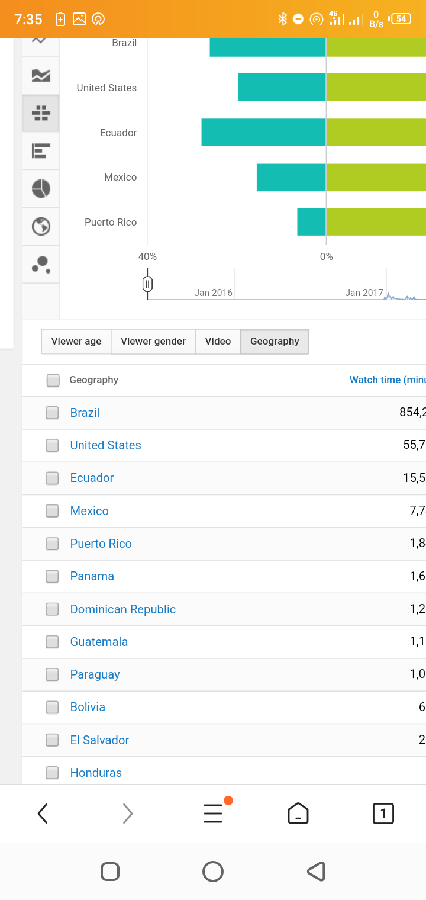Open the browser menu icon
426x900 pixels.
(213, 814)
